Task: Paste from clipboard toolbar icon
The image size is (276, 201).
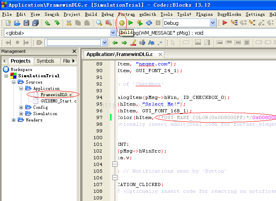Action: 87,23
